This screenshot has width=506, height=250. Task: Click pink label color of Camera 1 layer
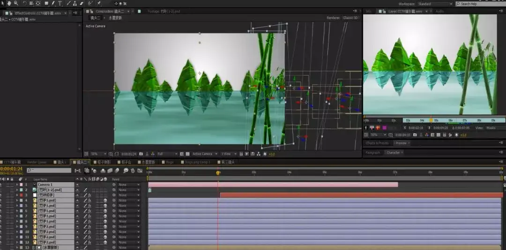(x=21, y=185)
